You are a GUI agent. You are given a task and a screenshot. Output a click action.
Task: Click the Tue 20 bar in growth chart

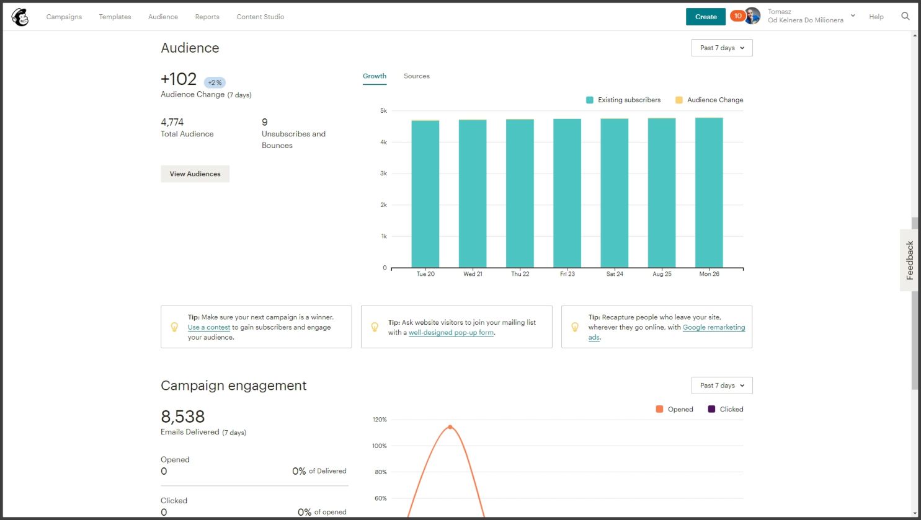pos(425,194)
